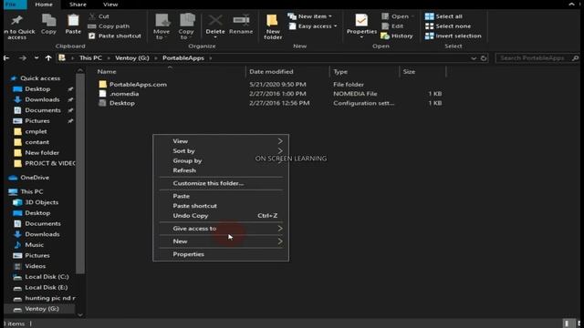Click Cut in the Clipboard group

99,16
